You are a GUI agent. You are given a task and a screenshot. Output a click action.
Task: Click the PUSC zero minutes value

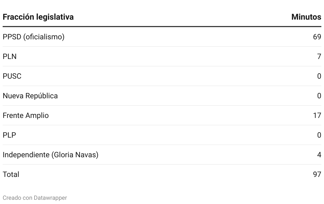pyautogui.click(x=319, y=76)
